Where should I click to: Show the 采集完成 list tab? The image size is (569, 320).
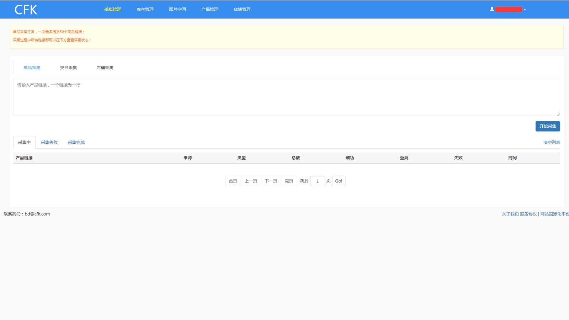(x=76, y=142)
